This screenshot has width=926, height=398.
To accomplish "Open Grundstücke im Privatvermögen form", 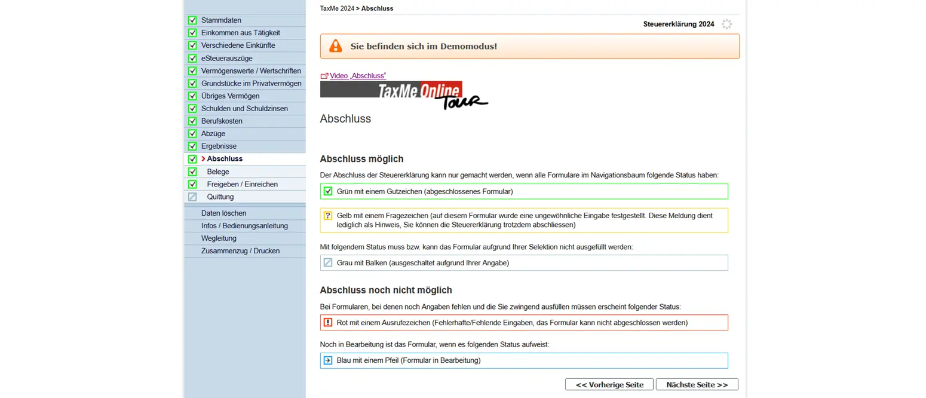I will click(251, 83).
